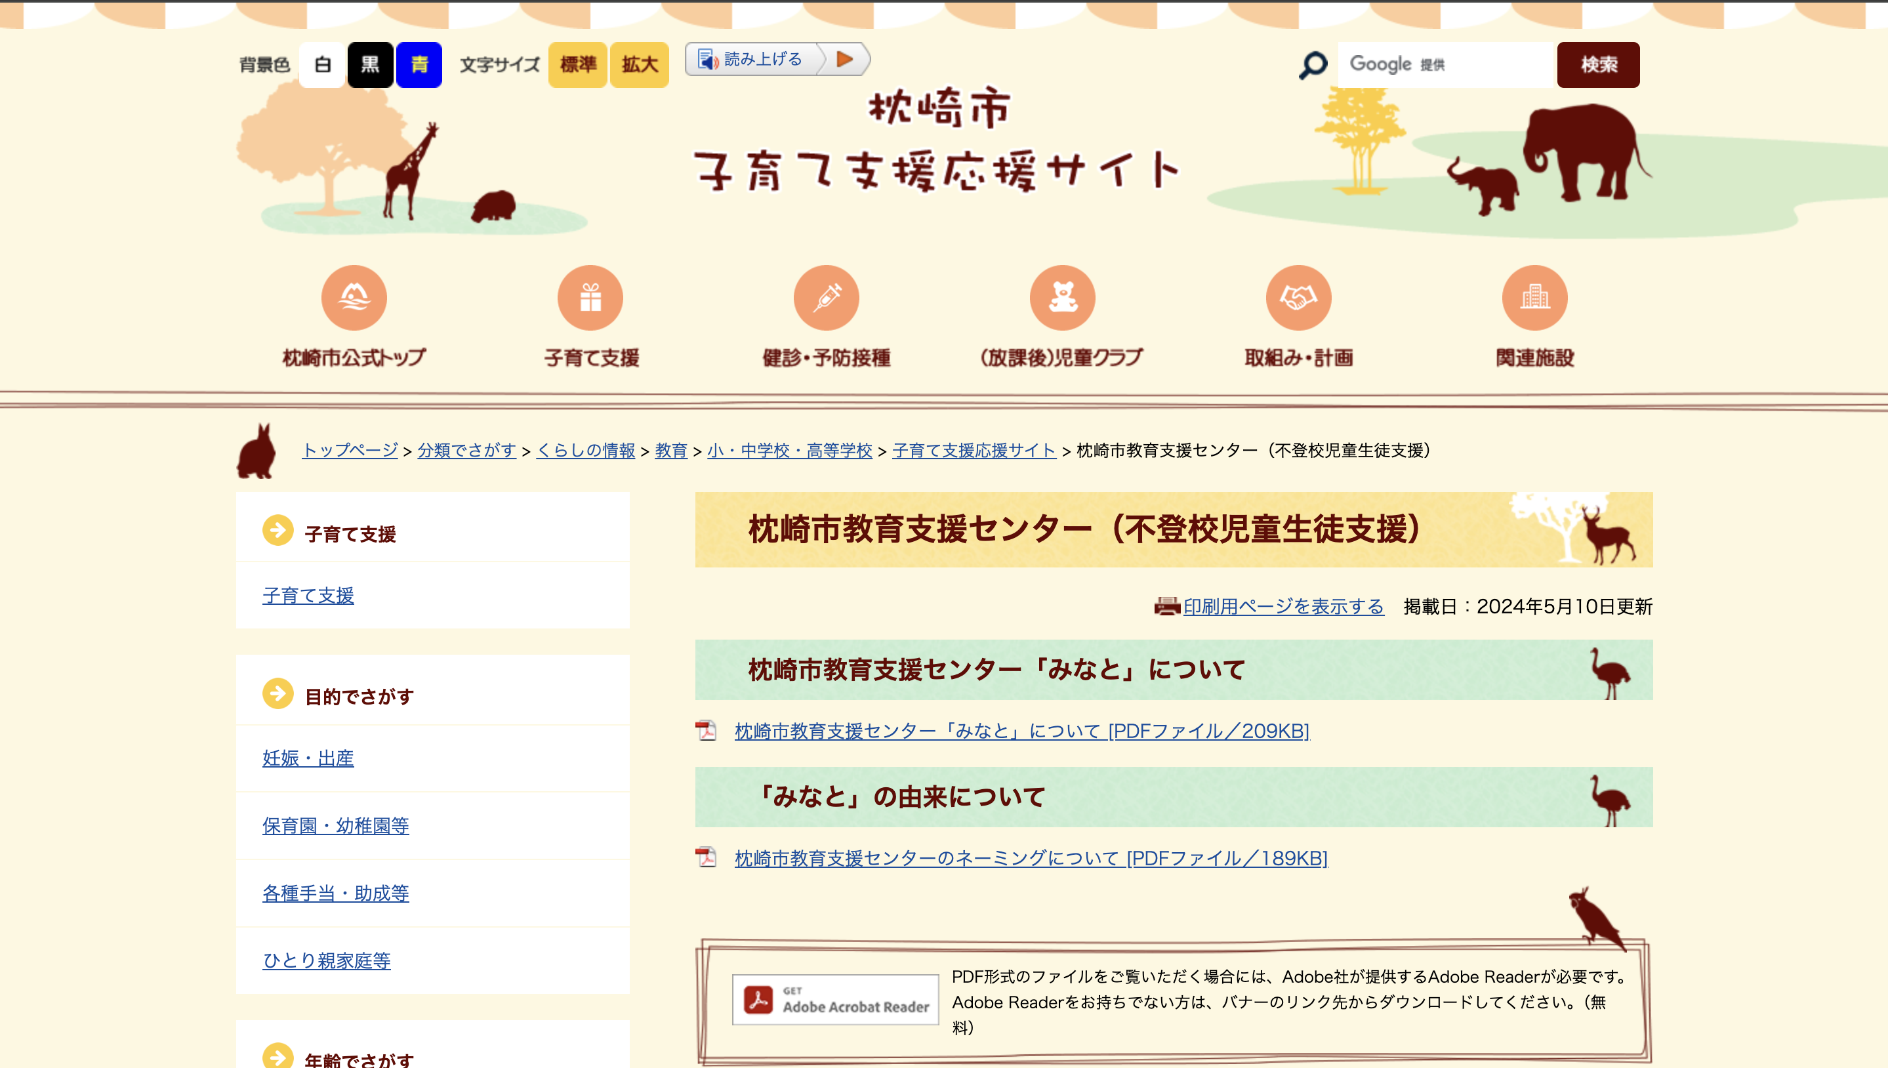Select the 子育て支援 gift icon
1888x1068 pixels.
tap(590, 297)
